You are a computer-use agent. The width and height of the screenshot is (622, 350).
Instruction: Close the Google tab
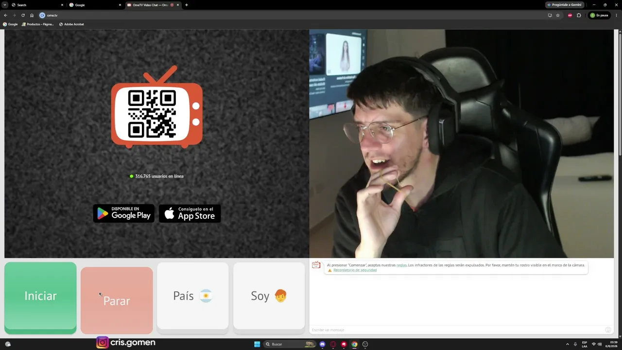click(x=120, y=5)
